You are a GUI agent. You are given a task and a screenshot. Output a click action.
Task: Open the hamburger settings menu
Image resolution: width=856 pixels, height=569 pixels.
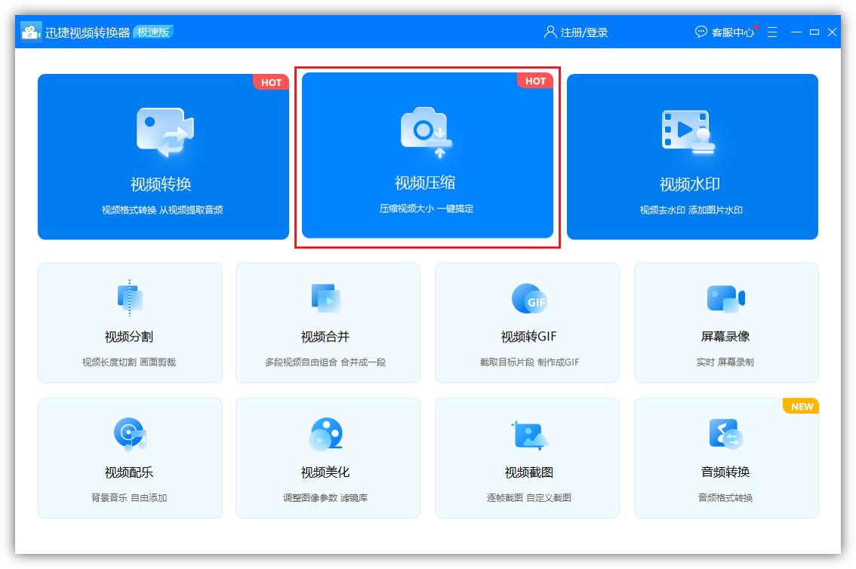(x=771, y=32)
